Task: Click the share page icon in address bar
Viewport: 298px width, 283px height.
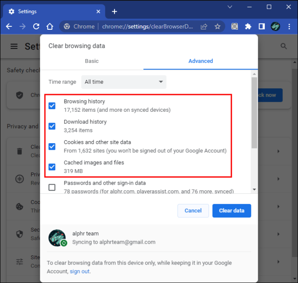Action: click(x=204, y=26)
